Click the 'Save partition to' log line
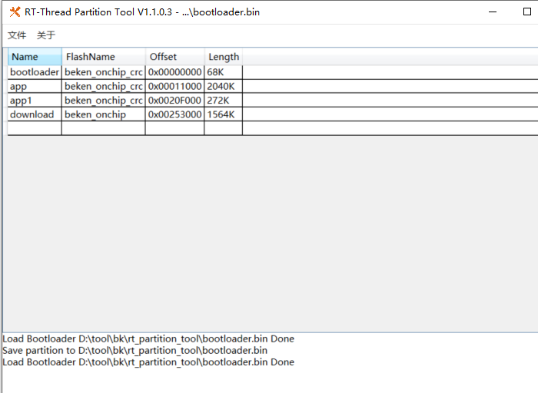The height and width of the screenshot is (393, 538). [134, 351]
